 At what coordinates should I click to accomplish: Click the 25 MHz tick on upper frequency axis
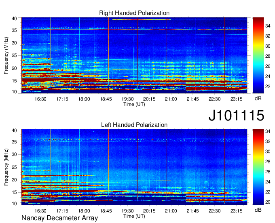click(x=14, y=55)
